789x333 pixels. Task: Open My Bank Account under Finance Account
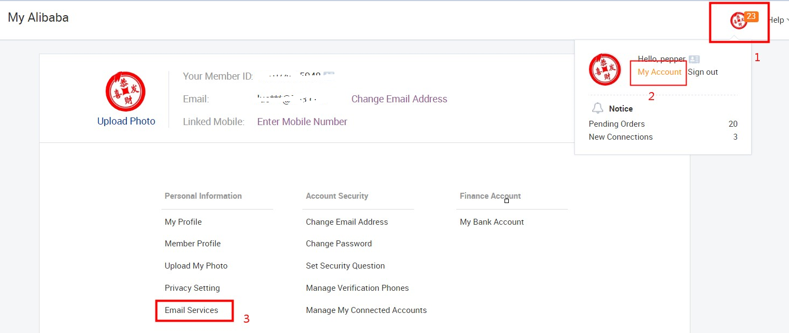(492, 222)
